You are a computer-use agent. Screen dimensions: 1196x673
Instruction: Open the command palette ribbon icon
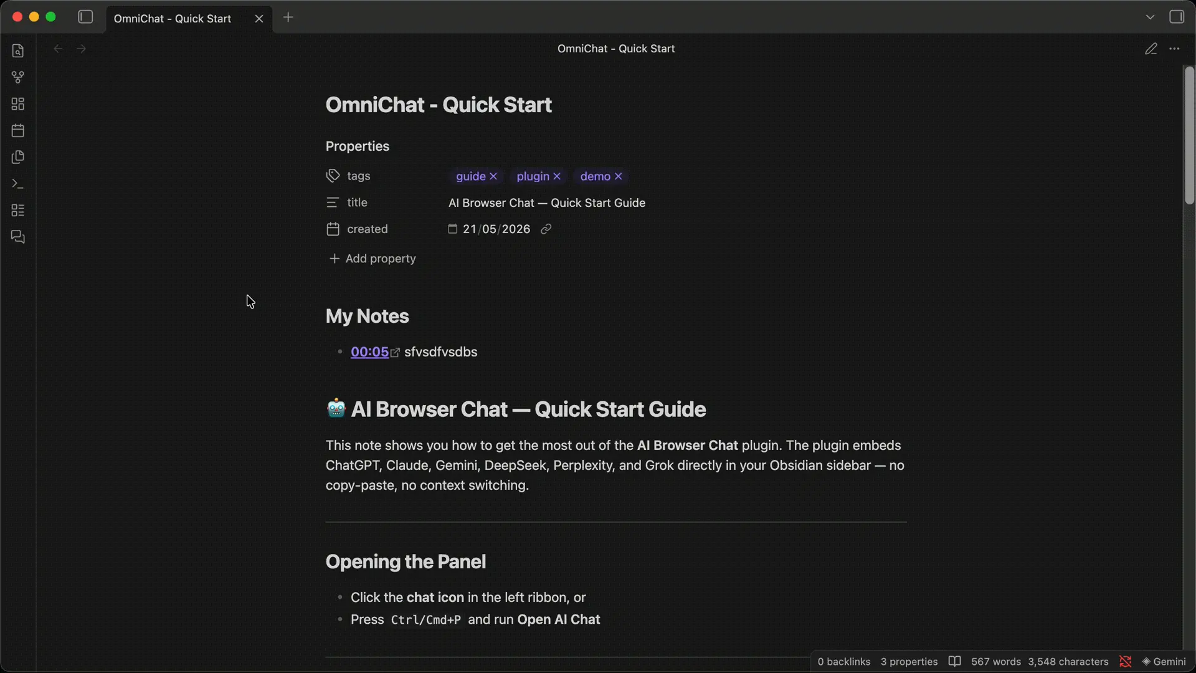(x=18, y=184)
